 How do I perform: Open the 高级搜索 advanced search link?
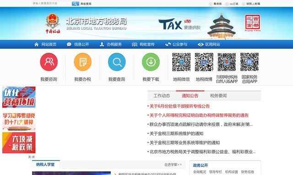[86, 4]
